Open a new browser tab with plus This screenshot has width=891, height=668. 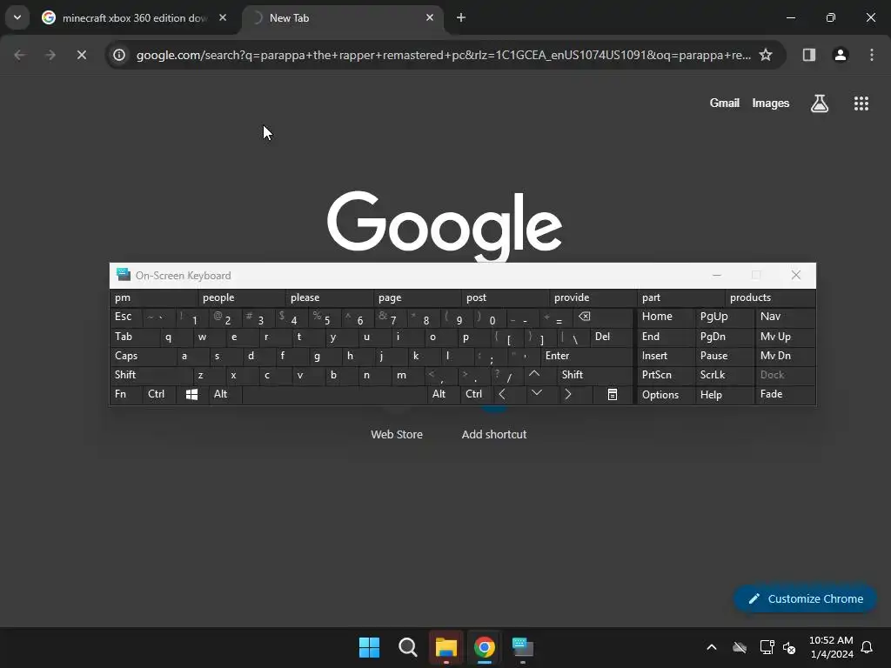point(461,17)
